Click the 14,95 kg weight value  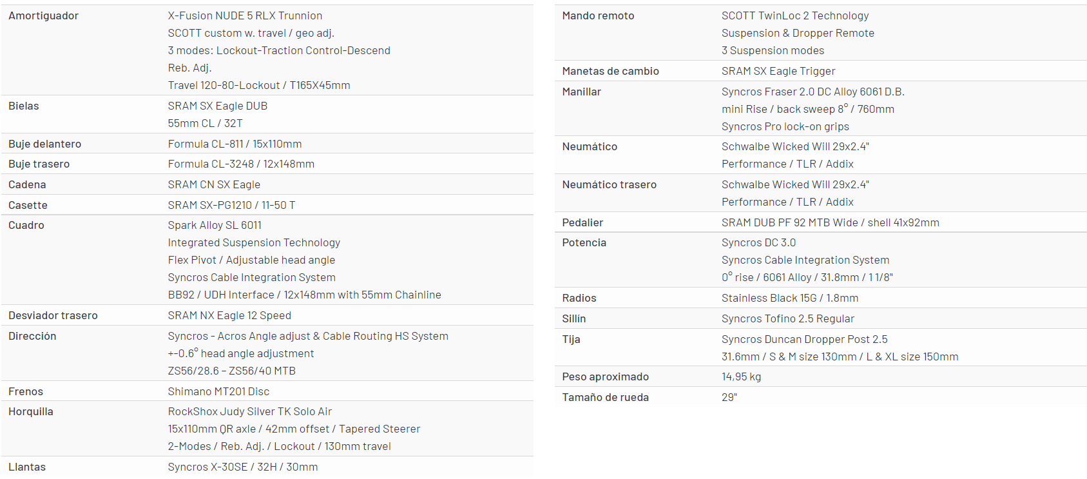741,376
